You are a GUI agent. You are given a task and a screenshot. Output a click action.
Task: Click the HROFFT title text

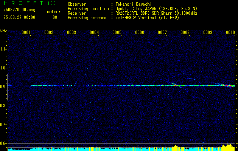23,3
